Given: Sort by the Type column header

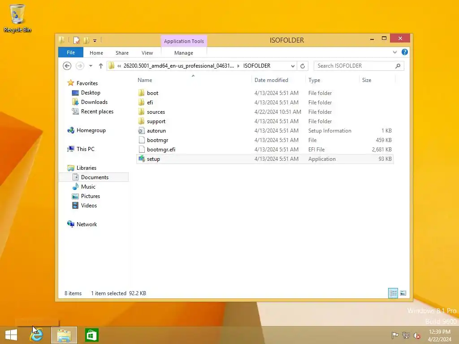Looking at the screenshot, I should [314, 80].
